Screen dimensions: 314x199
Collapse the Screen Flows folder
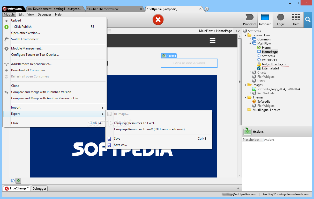(x=246, y=35)
